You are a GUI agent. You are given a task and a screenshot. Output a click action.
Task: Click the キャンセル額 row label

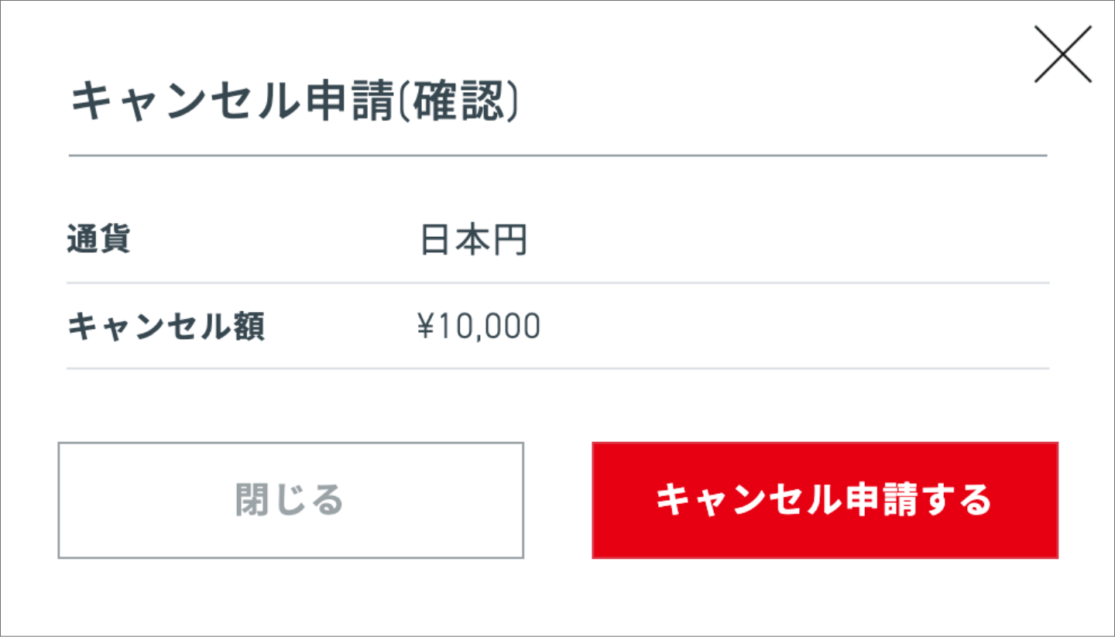166,327
